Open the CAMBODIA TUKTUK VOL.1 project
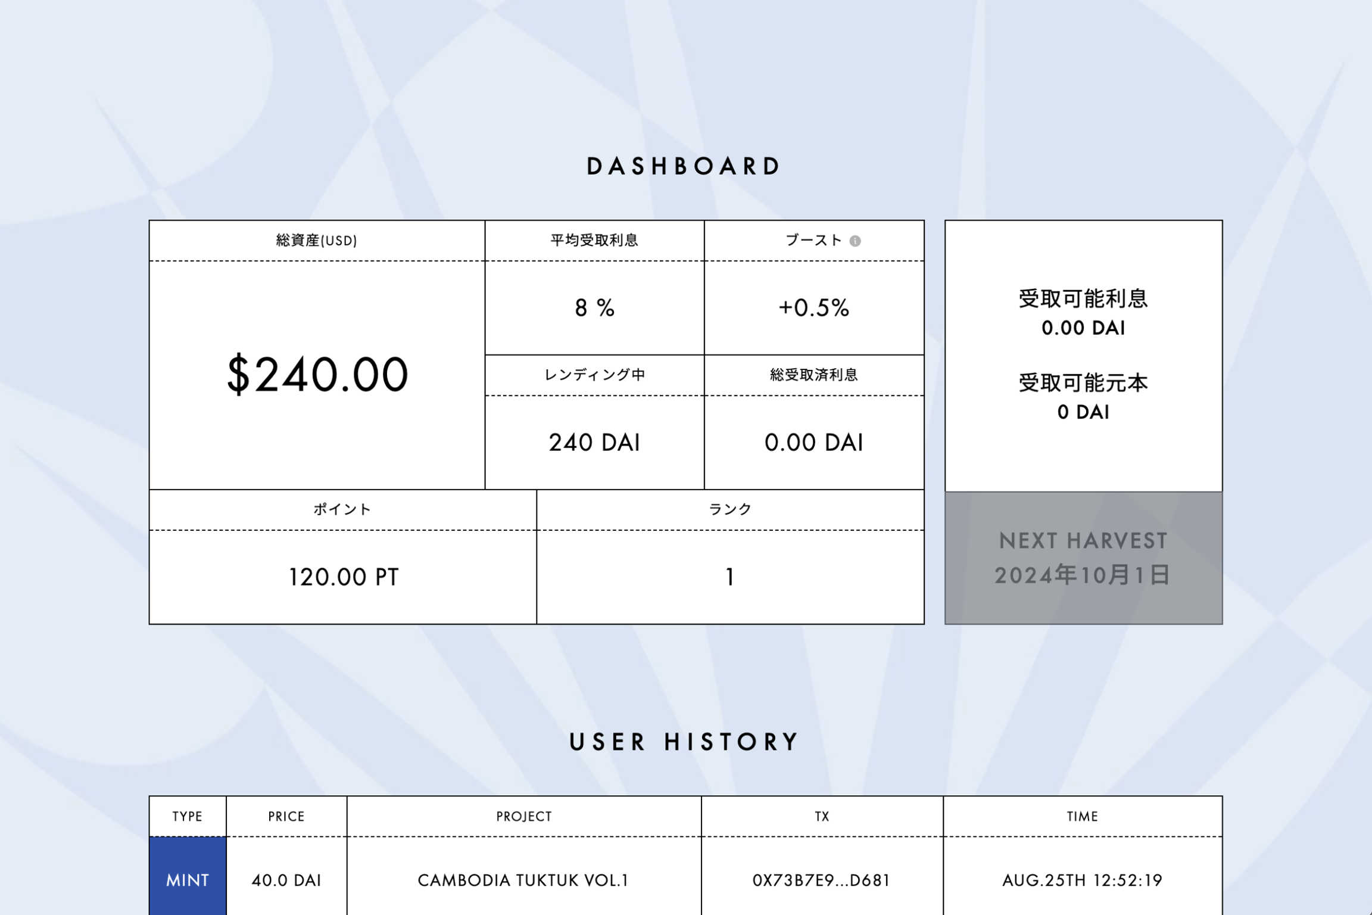1372x915 pixels. point(523,880)
